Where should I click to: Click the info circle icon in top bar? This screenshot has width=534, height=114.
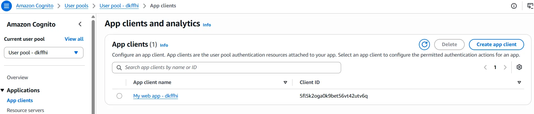(514, 6)
